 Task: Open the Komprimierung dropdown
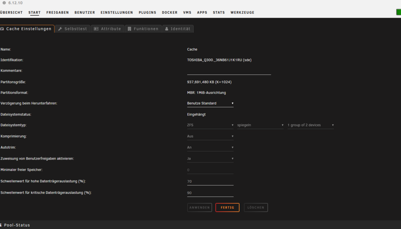click(x=210, y=136)
